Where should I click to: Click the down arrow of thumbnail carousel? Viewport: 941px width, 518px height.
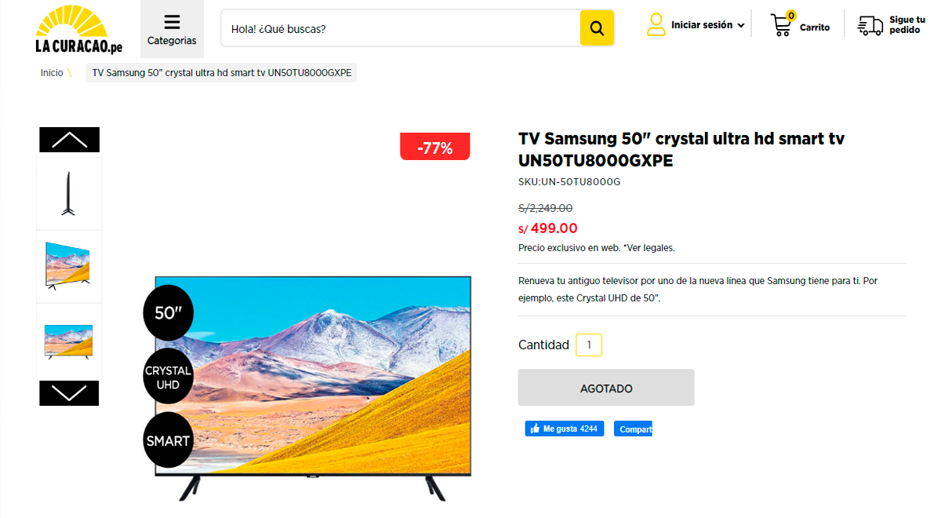[69, 393]
